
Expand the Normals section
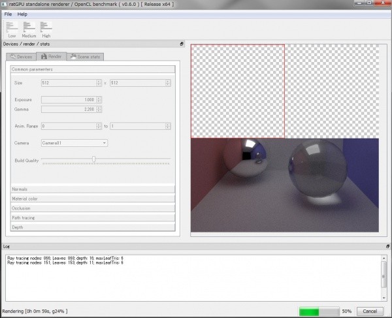(93, 189)
